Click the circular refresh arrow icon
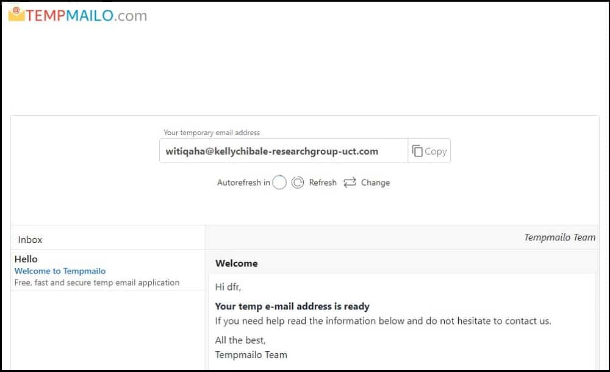The width and height of the screenshot is (610, 372). pyautogui.click(x=298, y=182)
